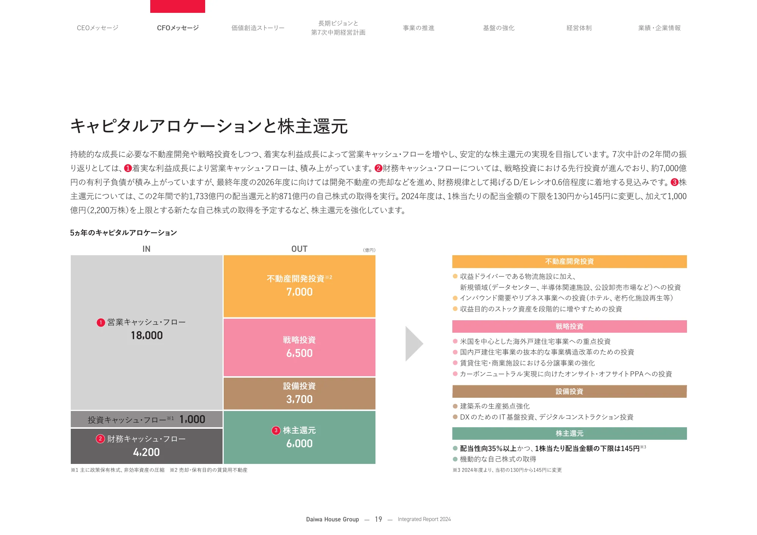Click the red active-tab indicator bar

[x=178, y=6]
